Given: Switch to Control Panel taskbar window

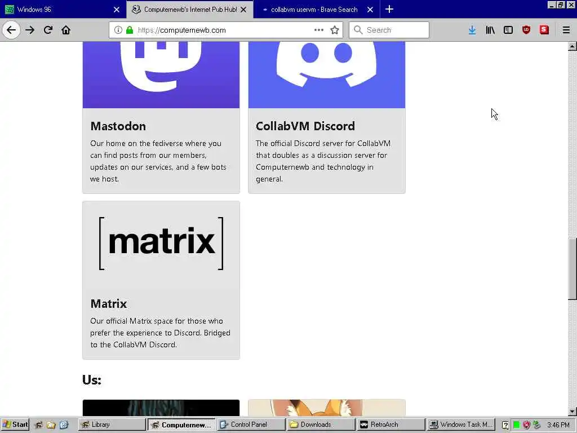Looking at the screenshot, I should click(x=251, y=425).
